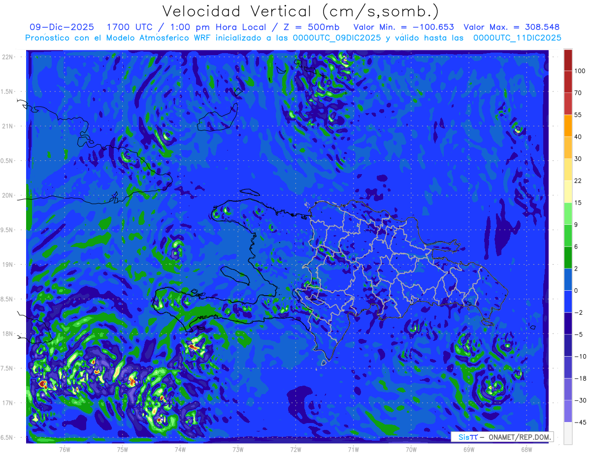
Task: Click the '8.5N' latitude label
Action: coord(7,299)
